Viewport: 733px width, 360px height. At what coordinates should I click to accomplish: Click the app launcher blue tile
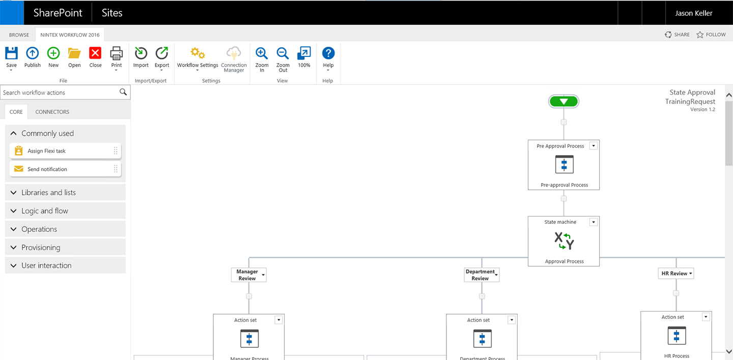click(12, 13)
